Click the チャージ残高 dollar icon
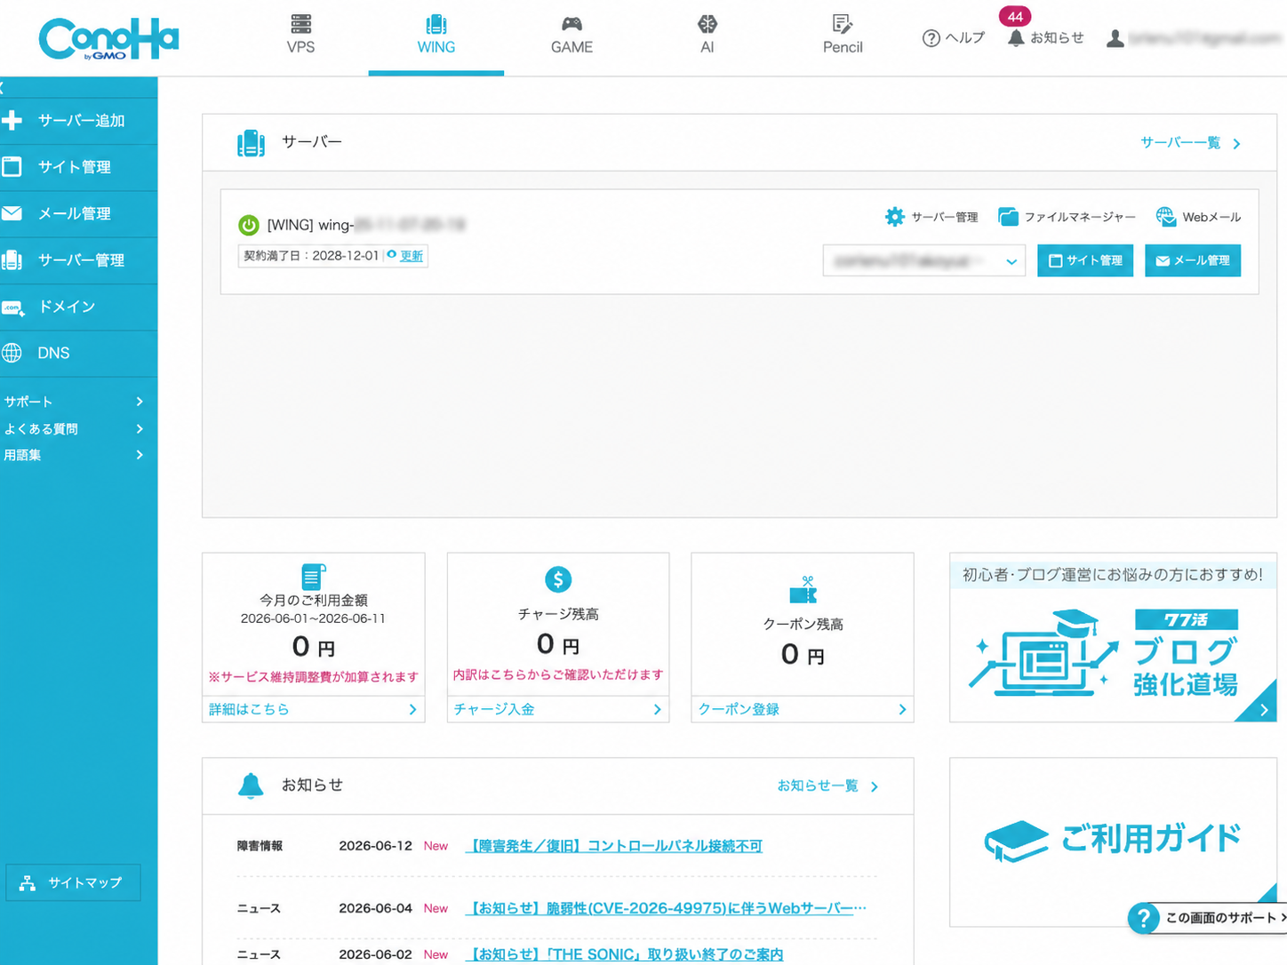Image resolution: width=1287 pixels, height=965 pixels. point(558,580)
